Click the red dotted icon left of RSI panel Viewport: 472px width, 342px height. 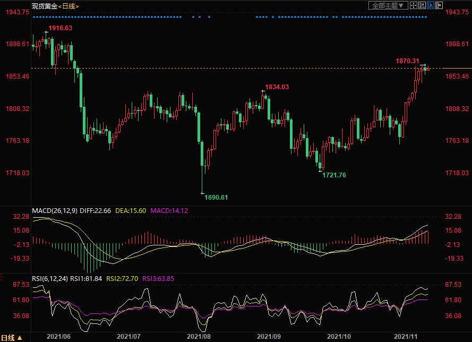[x=2, y=278]
